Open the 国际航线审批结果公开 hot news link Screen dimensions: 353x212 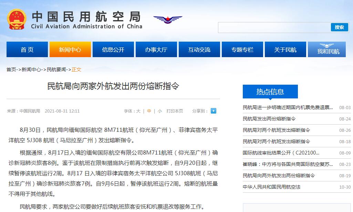coord(281,153)
